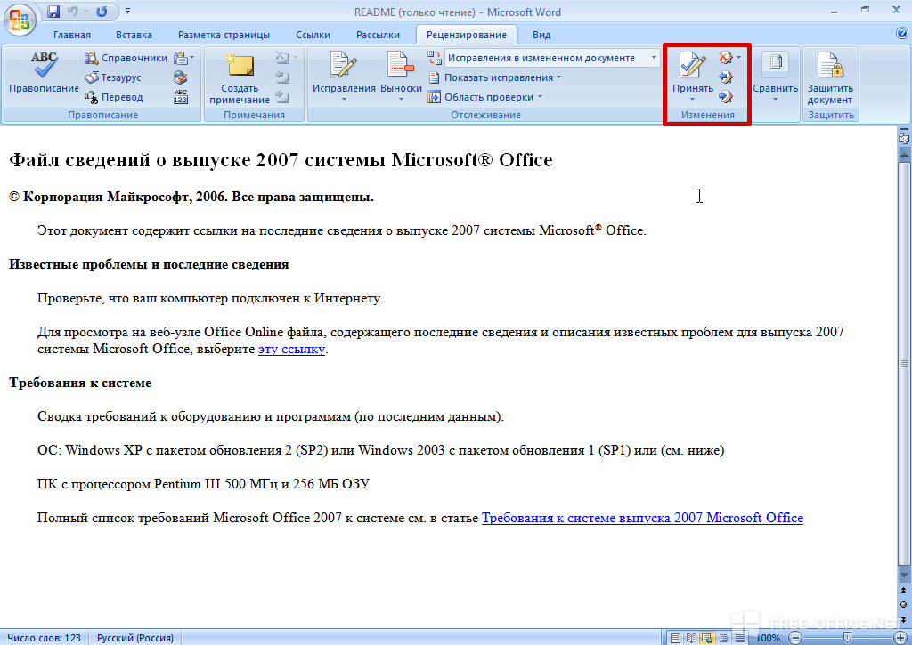
Task: Run the Правописание spelling check
Action: coord(45,73)
